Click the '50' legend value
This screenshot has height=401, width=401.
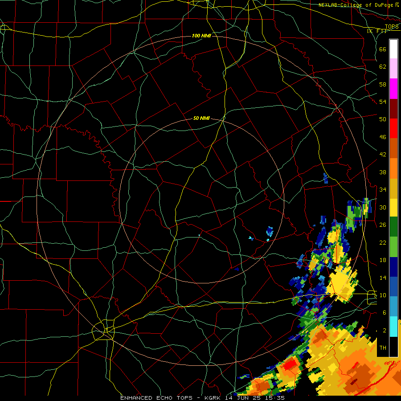tap(383, 119)
